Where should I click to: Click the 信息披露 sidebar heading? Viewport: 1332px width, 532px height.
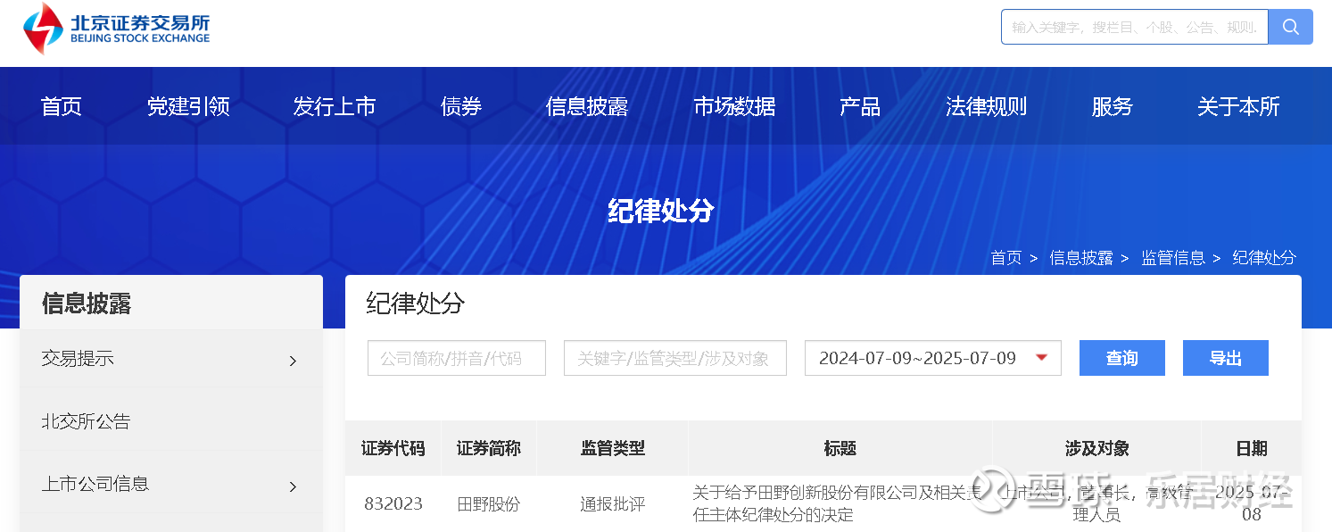(87, 303)
